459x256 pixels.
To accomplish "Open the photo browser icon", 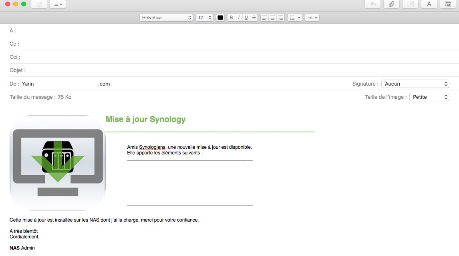I will pos(448,4).
